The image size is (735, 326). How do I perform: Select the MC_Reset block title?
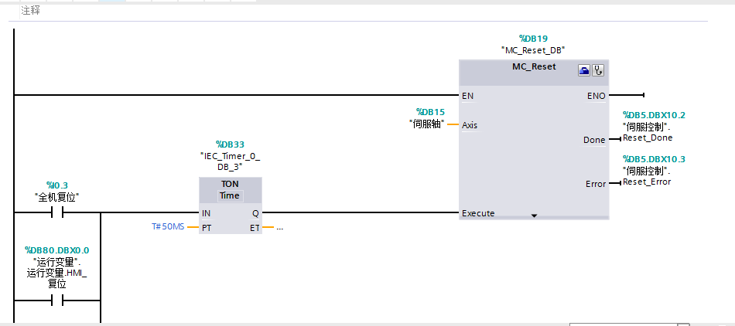coord(534,66)
